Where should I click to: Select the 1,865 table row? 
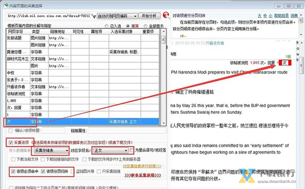coord(83,101)
